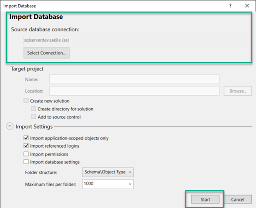Open the Folder structure dropdown
This screenshot has height=208, width=256.
108,172
